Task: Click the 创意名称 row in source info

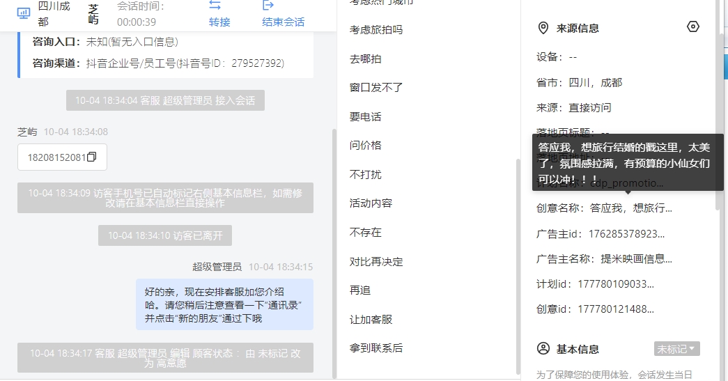Action: [x=604, y=208]
